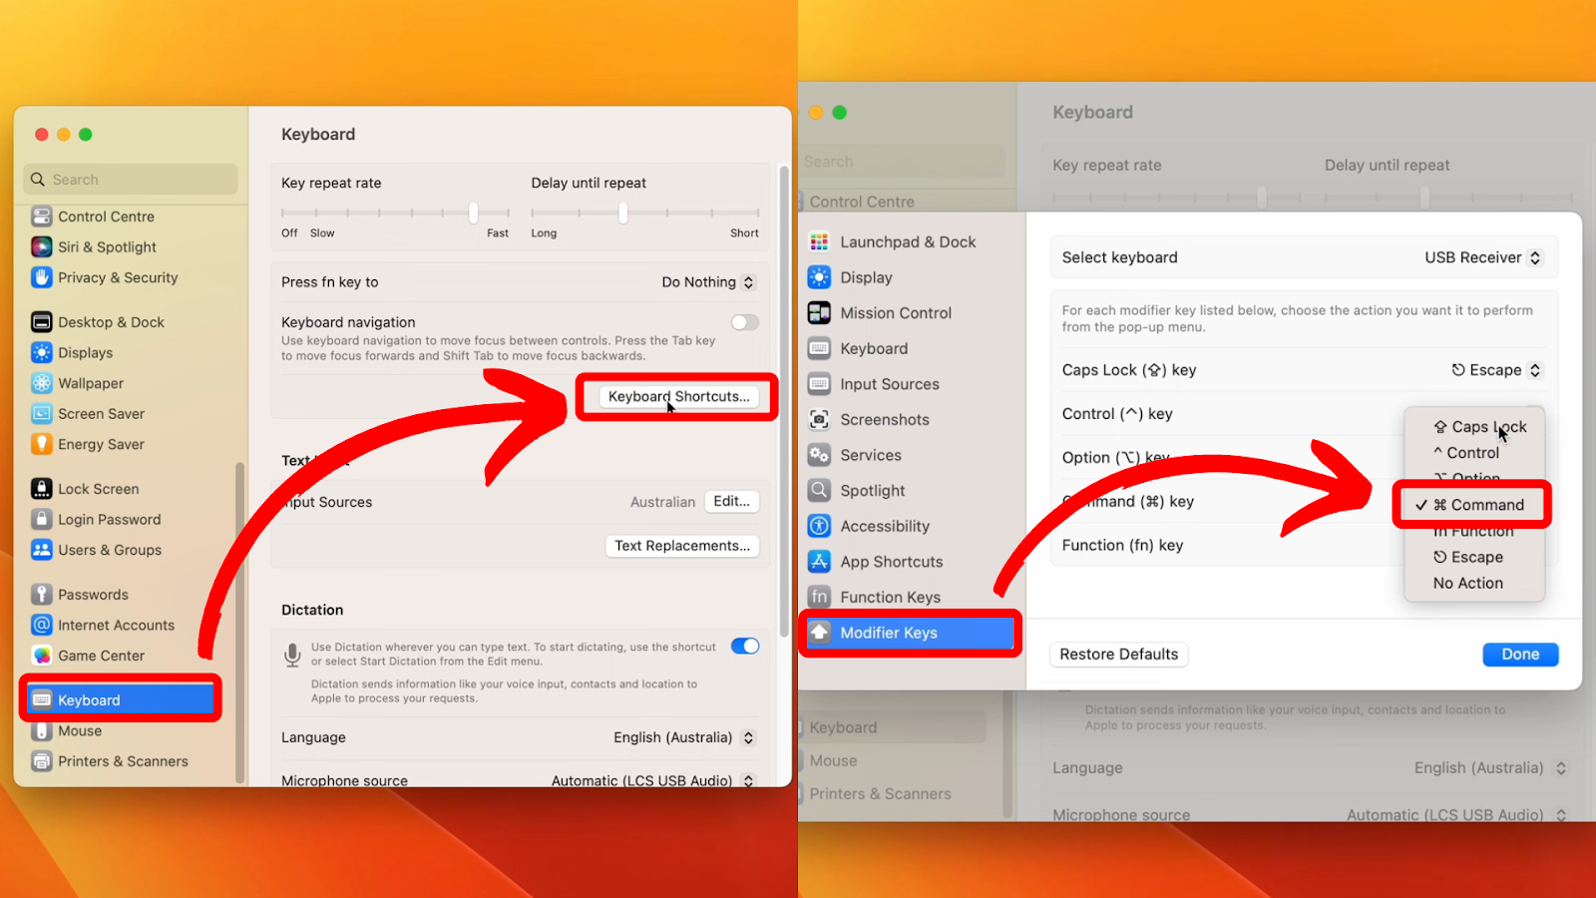
Task: Open Select keyboard USB Receiver dropdown
Action: [x=1483, y=257]
